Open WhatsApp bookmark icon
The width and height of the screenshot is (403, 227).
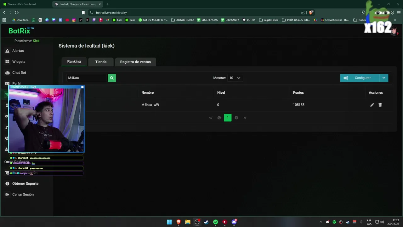(34, 20)
